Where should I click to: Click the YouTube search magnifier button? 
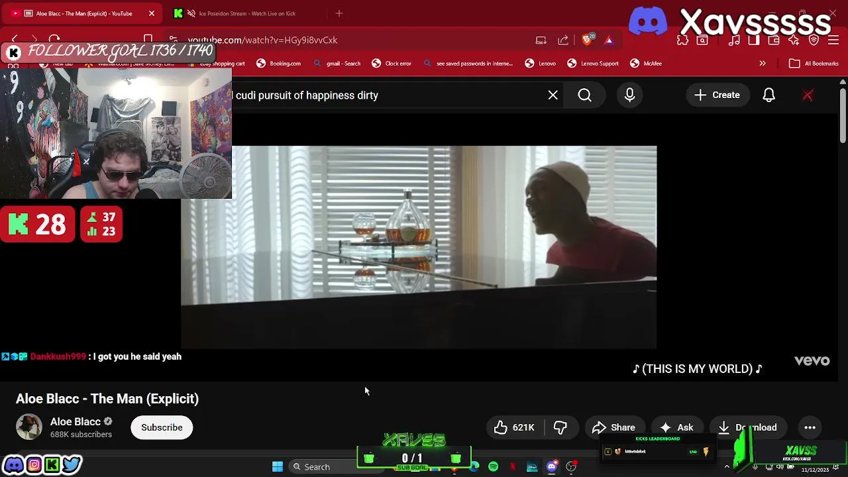(x=585, y=95)
